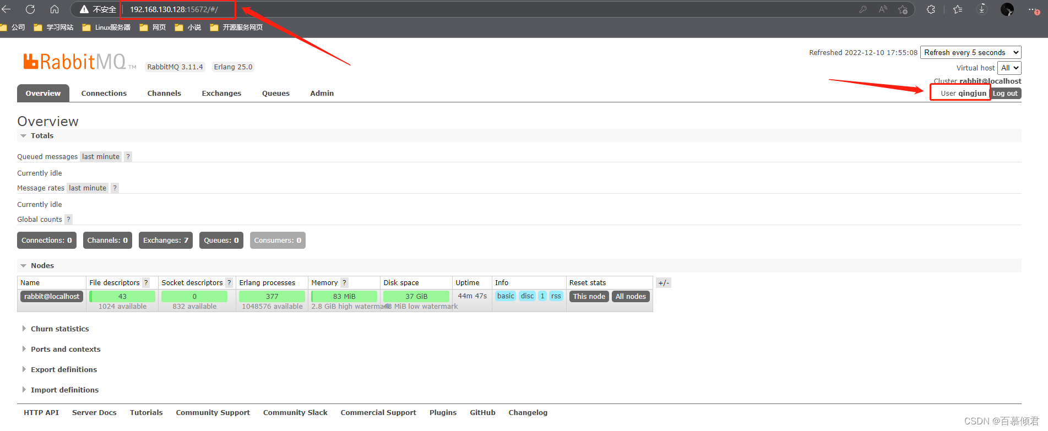1048x431 pixels.
Task: Switch to the Exchanges tab
Action: pyautogui.click(x=221, y=94)
